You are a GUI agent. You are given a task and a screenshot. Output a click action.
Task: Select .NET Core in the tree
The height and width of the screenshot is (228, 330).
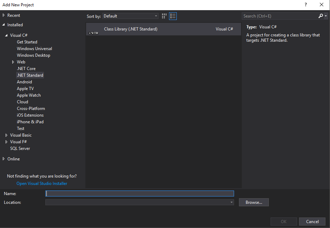click(x=26, y=69)
